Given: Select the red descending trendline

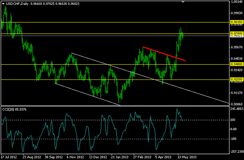Looking at the screenshot, I should tap(164, 54).
